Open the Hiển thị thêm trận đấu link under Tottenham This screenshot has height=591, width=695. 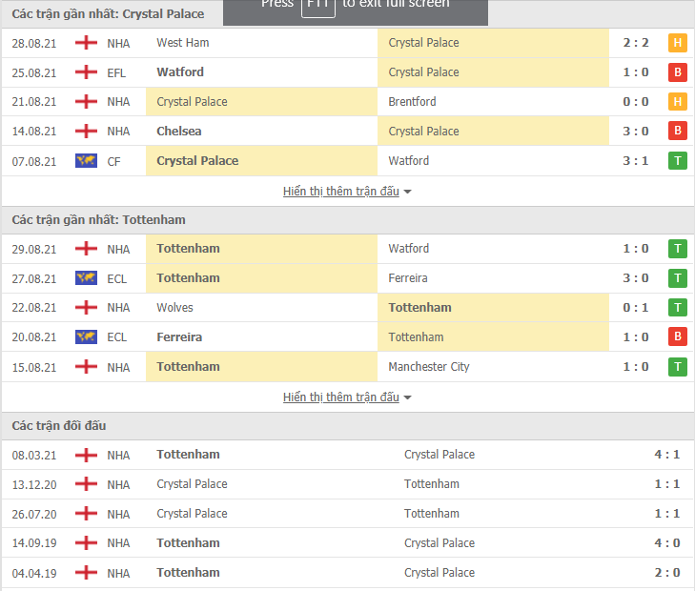[341, 397]
